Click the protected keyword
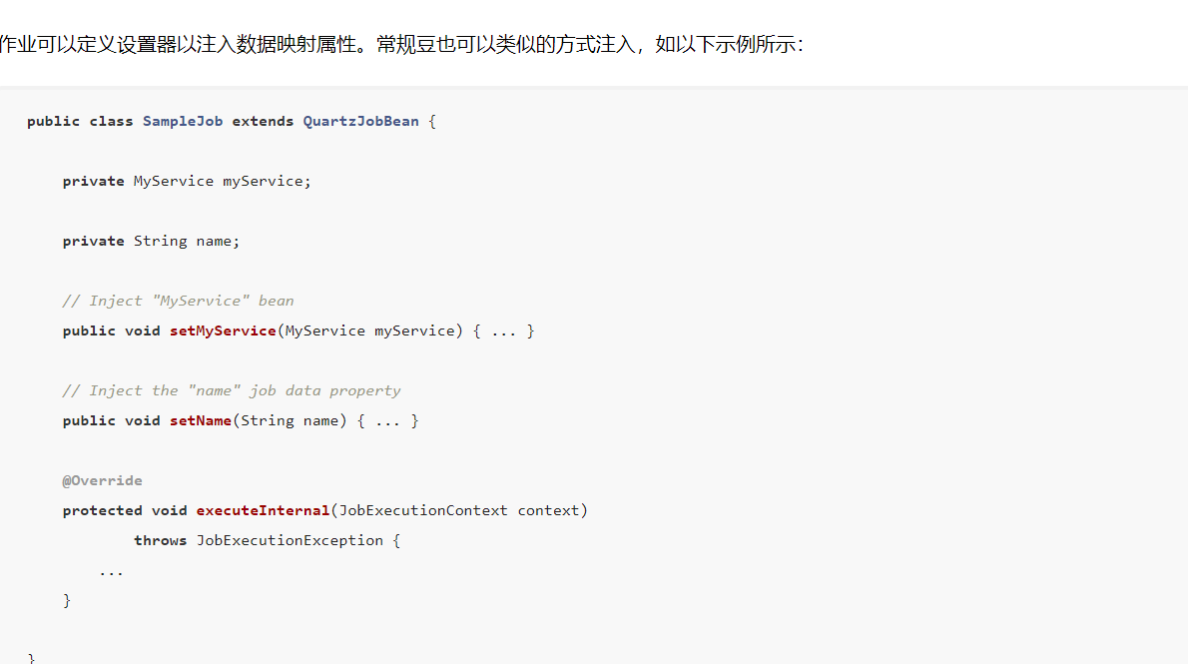1188x664 pixels. (x=102, y=511)
